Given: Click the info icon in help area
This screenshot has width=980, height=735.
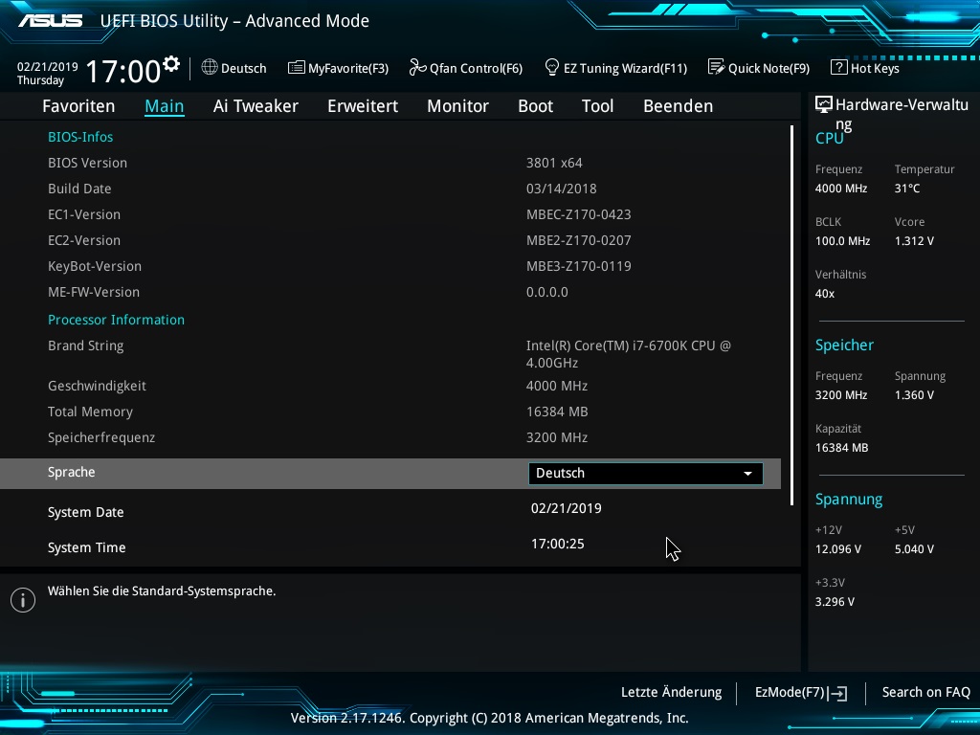Looking at the screenshot, I should point(23,600).
